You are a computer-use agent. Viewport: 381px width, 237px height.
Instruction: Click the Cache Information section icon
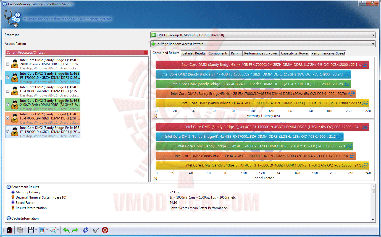click(x=9, y=218)
